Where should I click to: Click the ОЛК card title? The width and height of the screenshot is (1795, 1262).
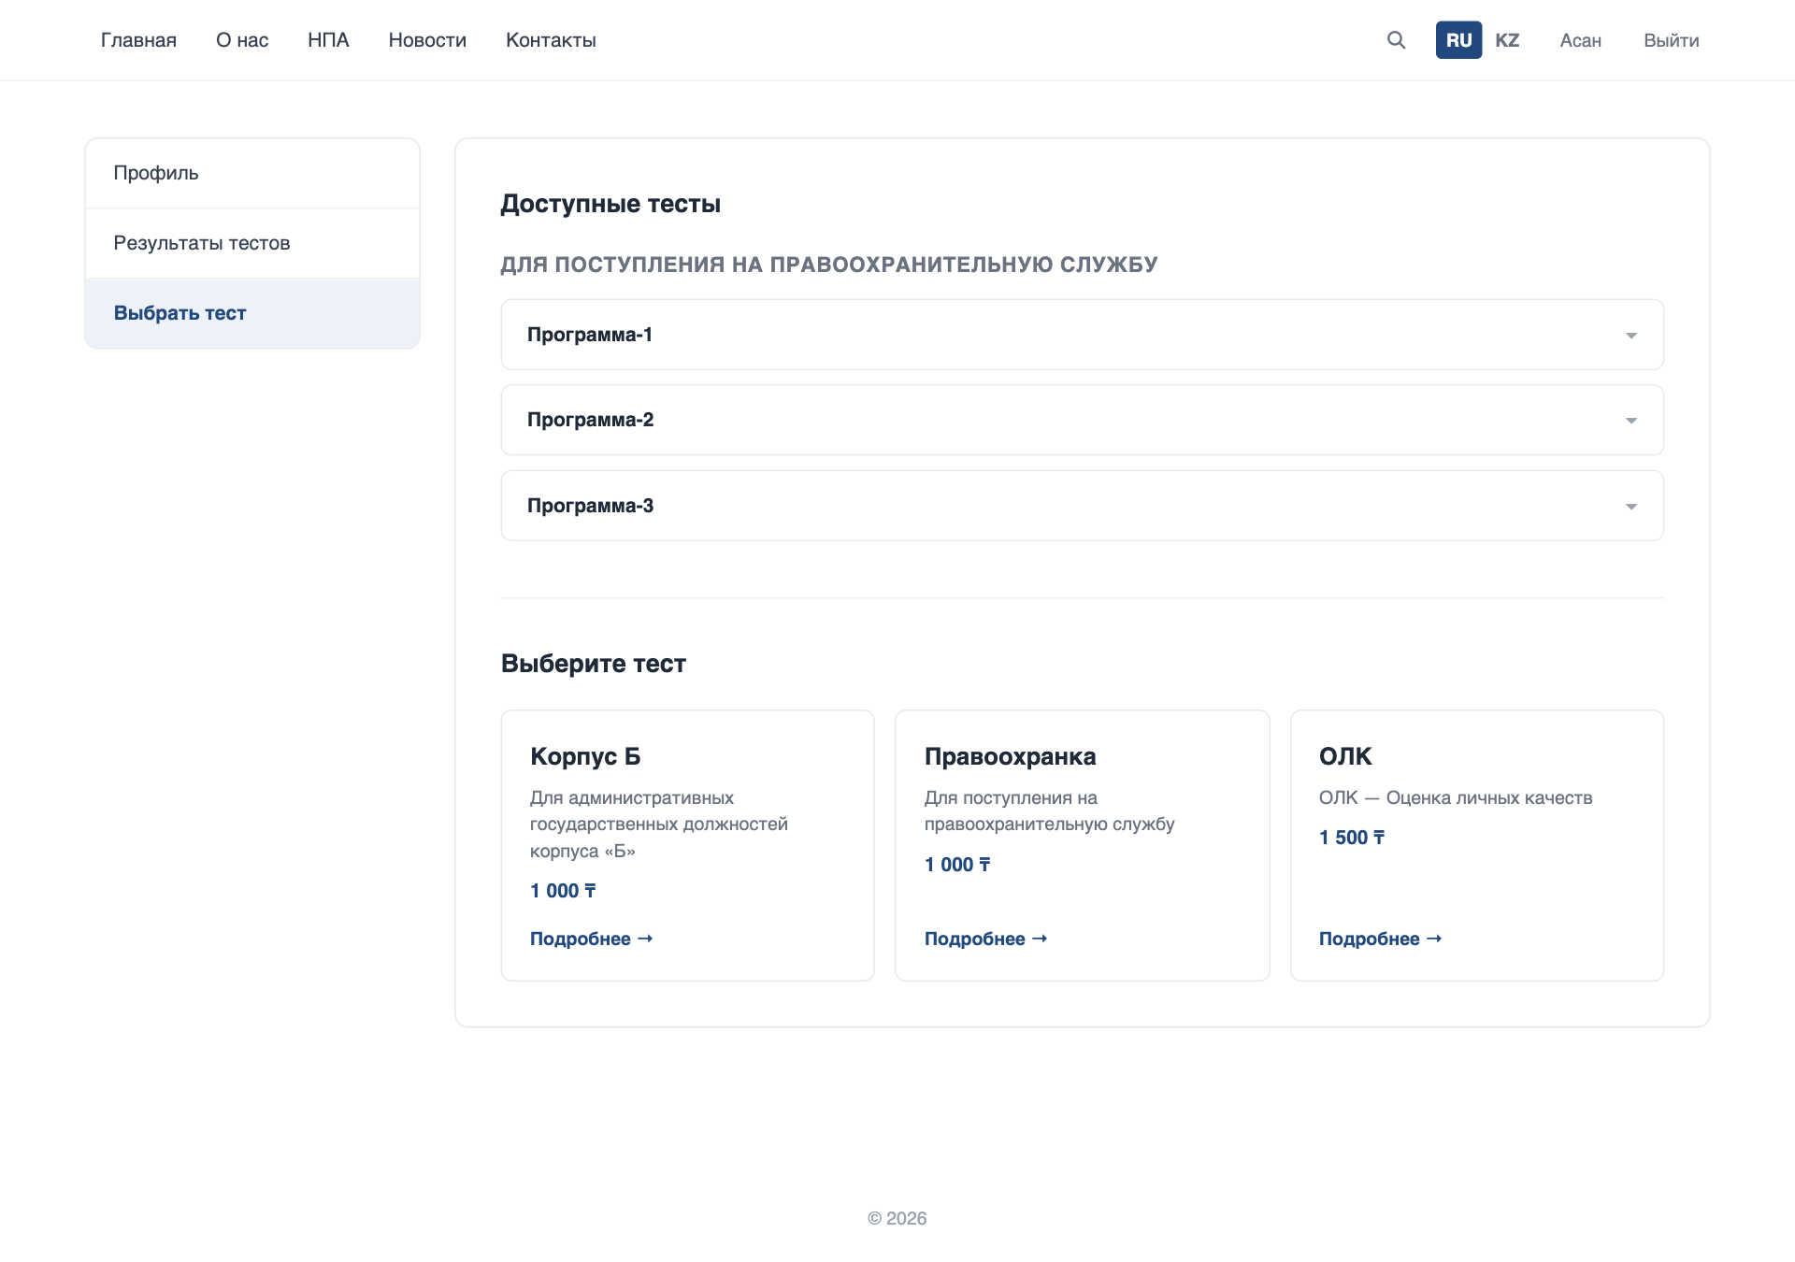point(1345,756)
